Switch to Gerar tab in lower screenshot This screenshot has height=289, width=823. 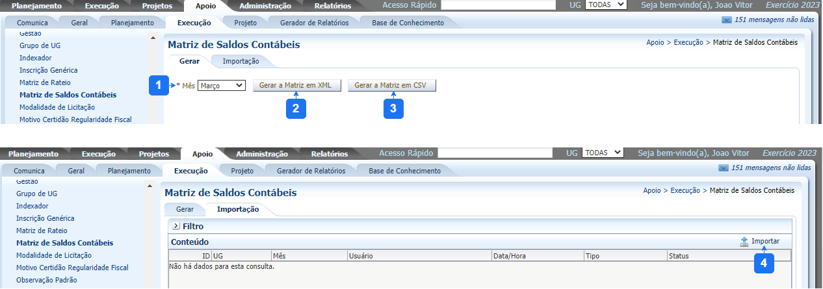pyautogui.click(x=185, y=209)
